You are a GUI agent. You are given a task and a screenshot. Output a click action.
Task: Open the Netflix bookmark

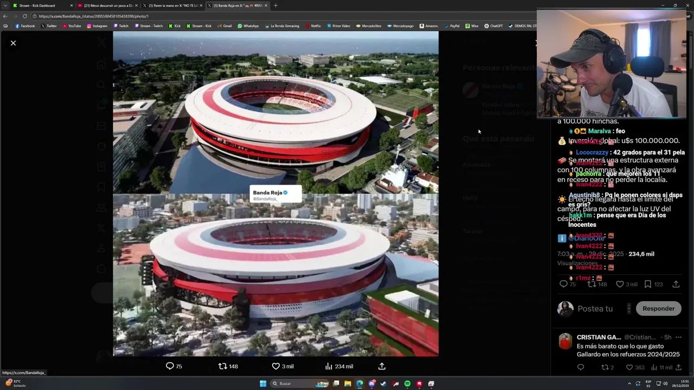(x=313, y=26)
